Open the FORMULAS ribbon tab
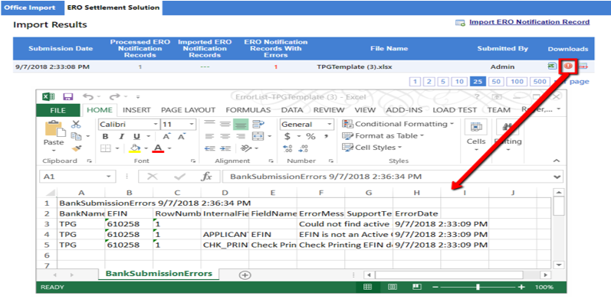This screenshot has height=299, width=611. click(x=248, y=110)
